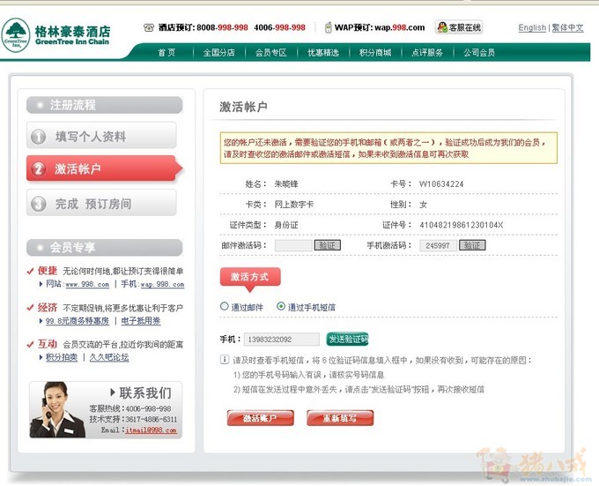Open the 99.8元商务特惠房 link

click(78, 321)
